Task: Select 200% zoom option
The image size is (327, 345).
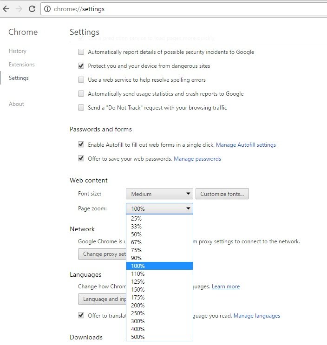Action: point(159,306)
